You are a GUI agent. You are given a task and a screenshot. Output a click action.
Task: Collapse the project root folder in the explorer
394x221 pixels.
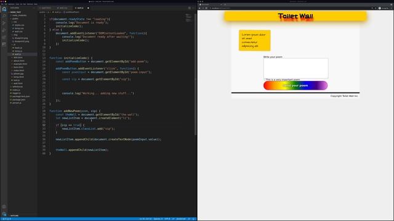pos(15,12)
